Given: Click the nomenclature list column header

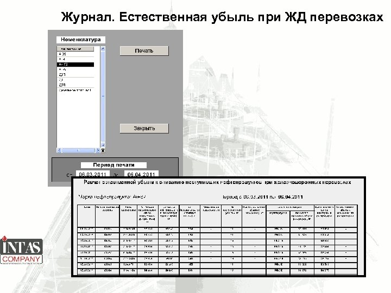Looking at the screenshot, I should (x=75, y=49).
